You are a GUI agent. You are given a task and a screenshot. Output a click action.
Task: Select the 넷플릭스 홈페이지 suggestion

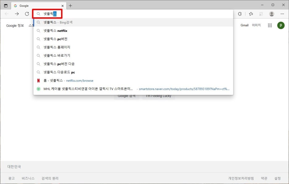coord(133,47)
